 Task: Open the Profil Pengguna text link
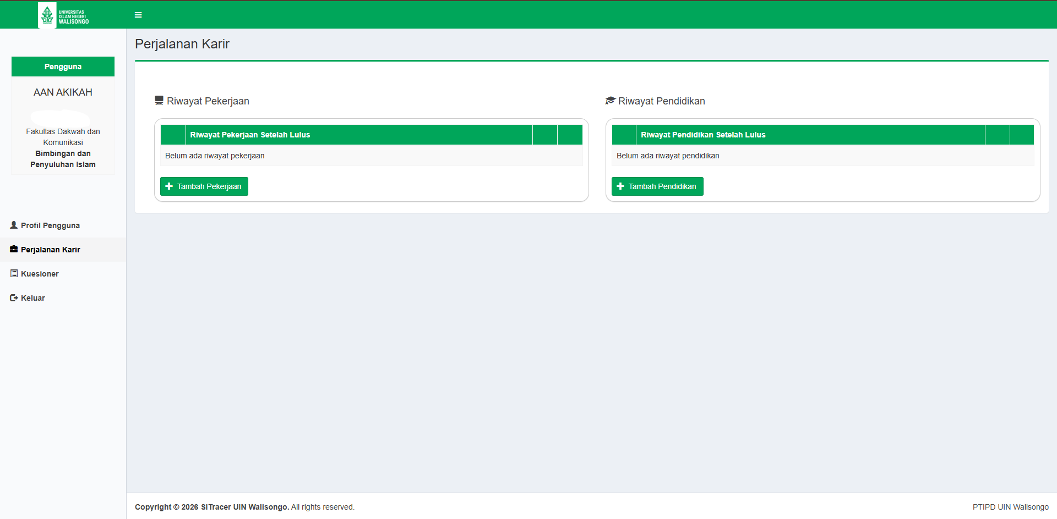pyautogui.click(x=50, y=225)
